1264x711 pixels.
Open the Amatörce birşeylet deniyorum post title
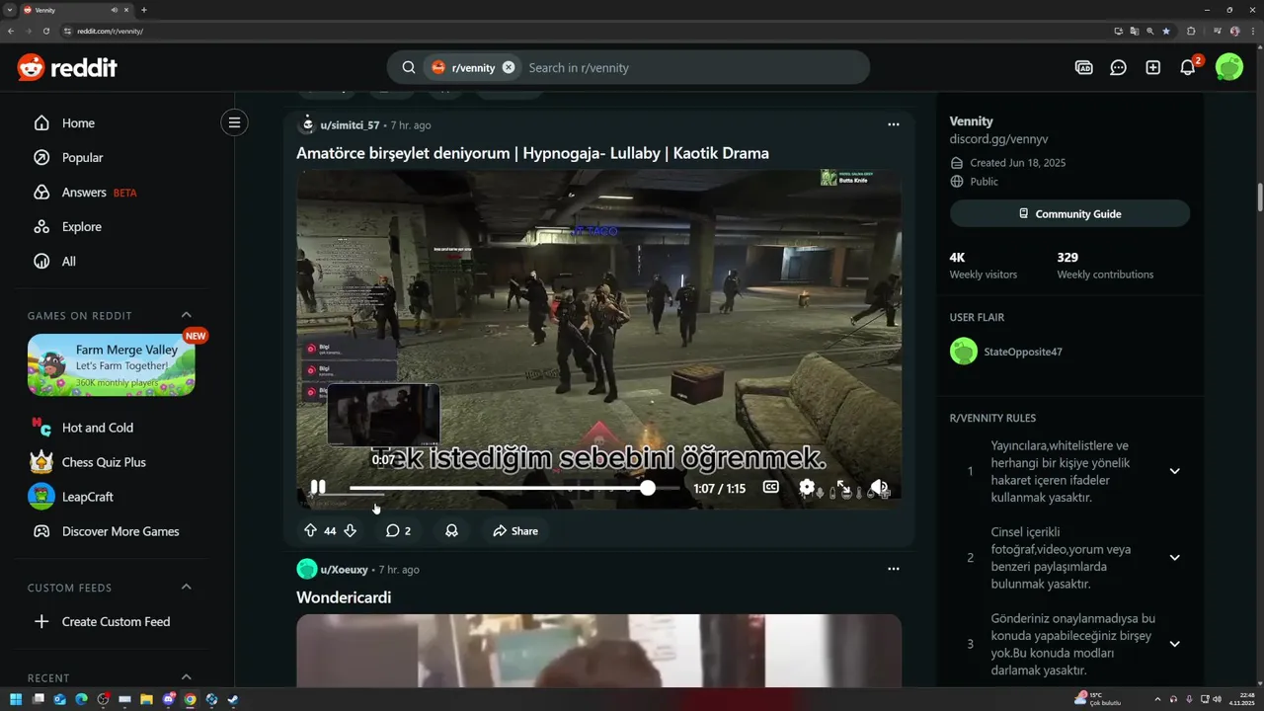[532, 153]
